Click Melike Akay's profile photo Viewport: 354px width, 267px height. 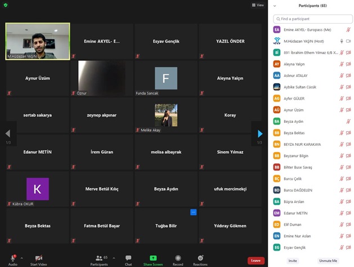[x=166, y=115]
